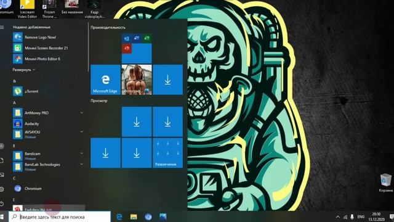Open the Office apps folder tile
Screen dimensions: 394x222
coord(137,49)
